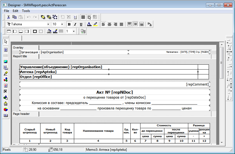This screenshot has width=235, height=154.
Task: Click the highlight pencil tool in left palette
Action: coord(5,73)
